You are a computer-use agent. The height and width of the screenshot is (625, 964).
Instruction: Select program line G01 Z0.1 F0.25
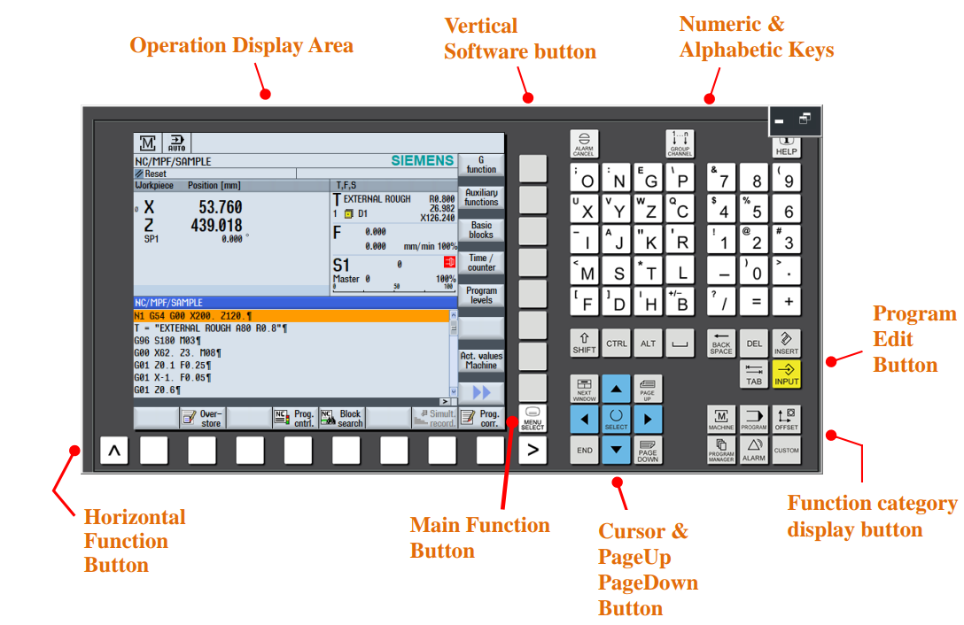pos(292,365)
